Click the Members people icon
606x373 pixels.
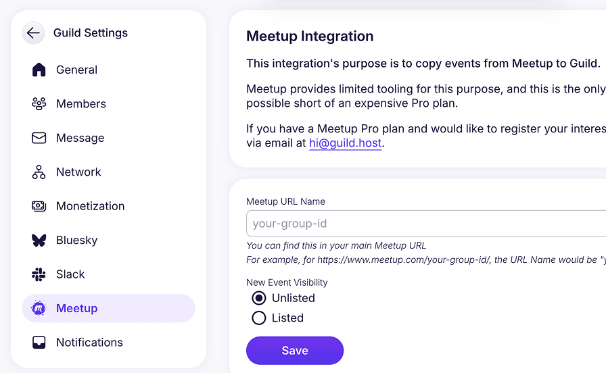coord(39,104)
